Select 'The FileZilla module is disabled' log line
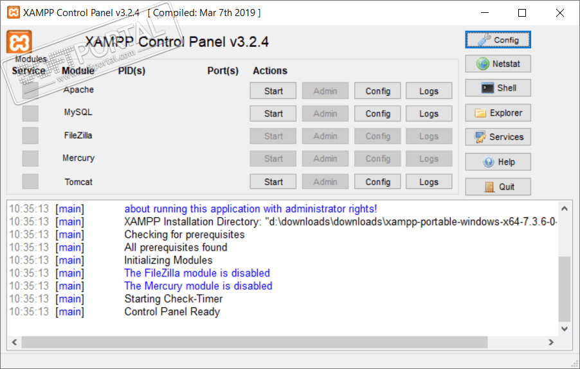Viewport: 580px width, 369px height. pos(197,273)
